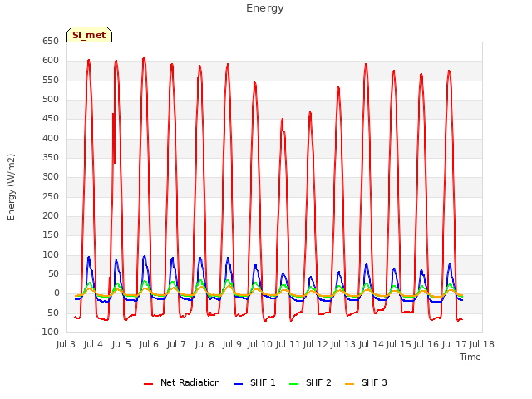Click the 'Jul 12' x-axis tick label
Screen dimensions: 532x399
[316, 344]
